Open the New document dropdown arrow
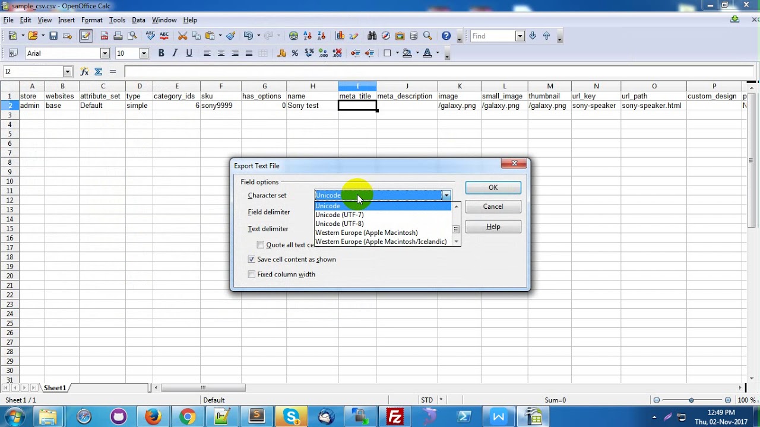The width and height of the screenshot is (760, 427). point(23,36)
